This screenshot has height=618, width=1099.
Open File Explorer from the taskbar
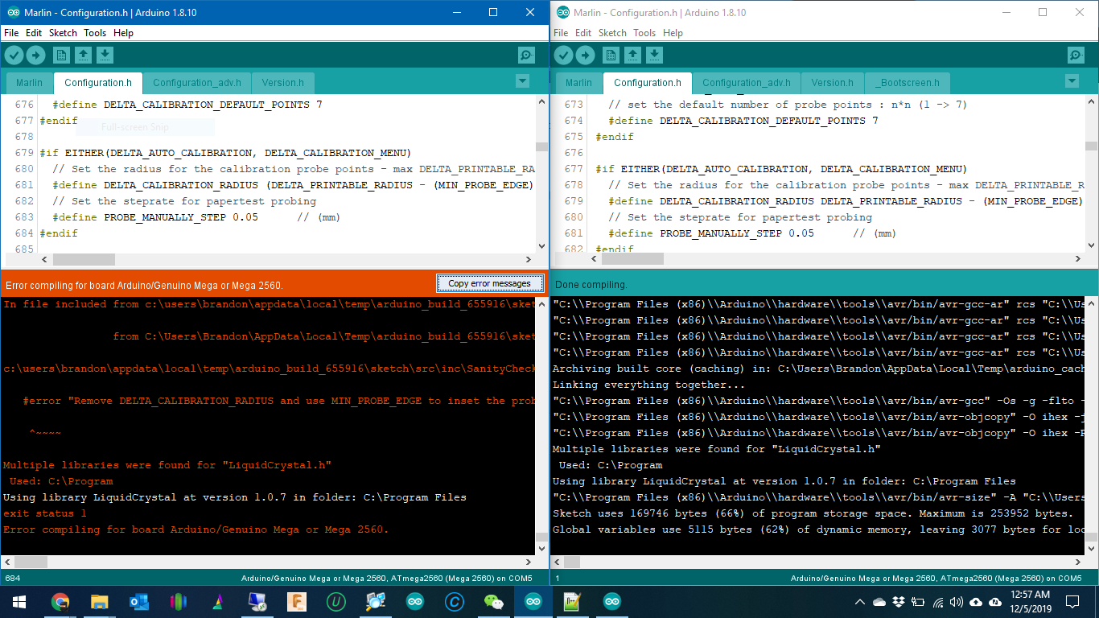pos(100,602)
